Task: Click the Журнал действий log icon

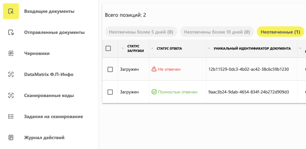Action: (11, 137)
